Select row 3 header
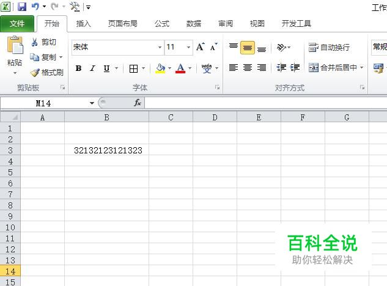Viewport: 387px width, 286px height. [x=10, y=150]
